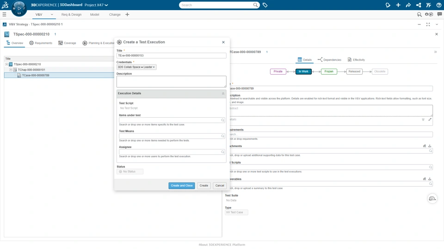The image size is (444, 249).
Task: Click search icon in Assignee field
Action: click(x=222, y=152)
